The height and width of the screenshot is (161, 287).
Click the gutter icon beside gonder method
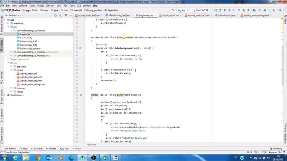[81, 95]
